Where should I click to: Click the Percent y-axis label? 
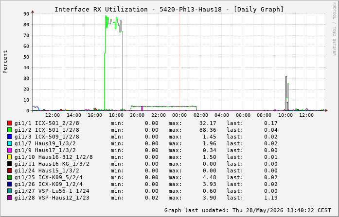(x=5, y=62)
